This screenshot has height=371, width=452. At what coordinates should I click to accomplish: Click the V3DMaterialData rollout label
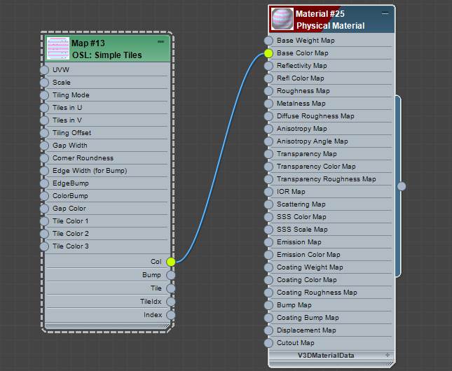coord(326,356)
